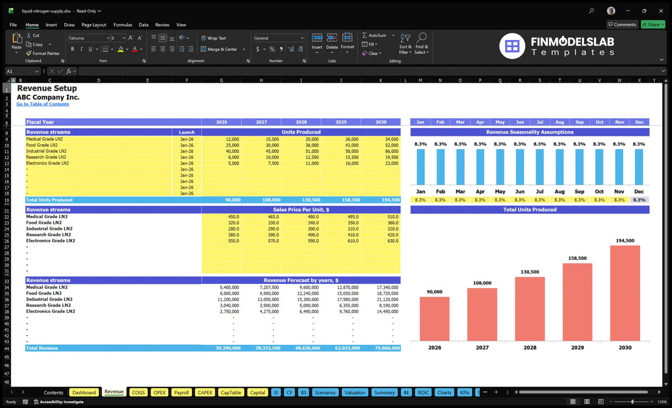
Task: Decrease font size with smaller A icon
Action: pyautogui.click(x=140, y=38)
